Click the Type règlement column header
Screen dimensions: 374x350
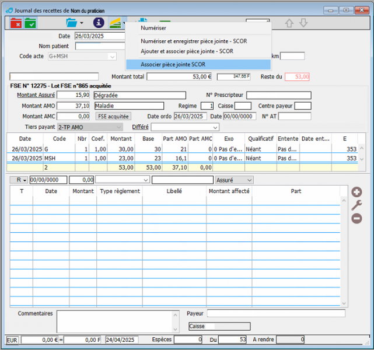pos(120,191)
